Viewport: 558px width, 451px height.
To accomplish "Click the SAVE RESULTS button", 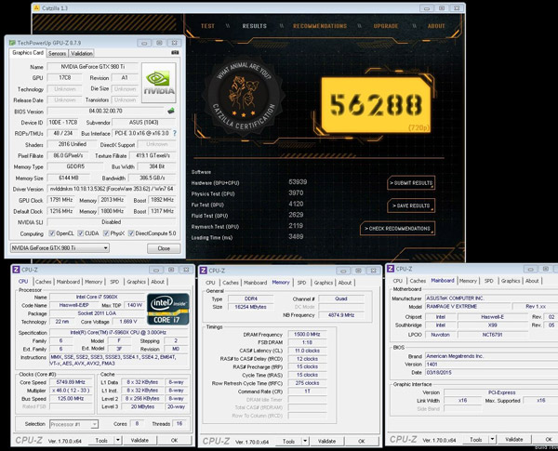I will [411, 206].
